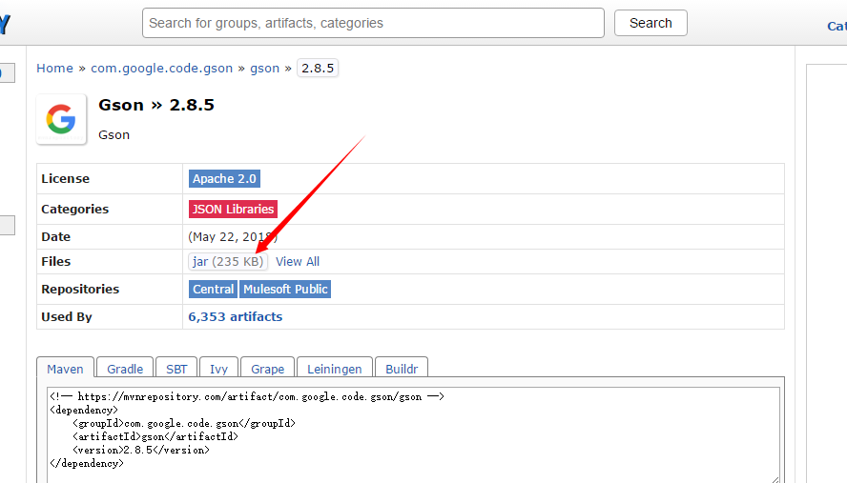Click the Apache 2.0 license badge
This screenshot has width=847, height=483.
(x=224, y=179)
